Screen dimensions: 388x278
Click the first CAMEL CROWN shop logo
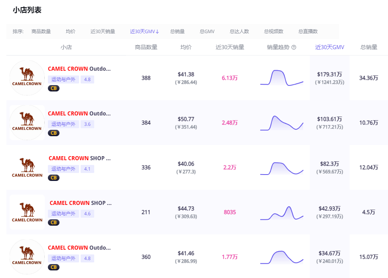pyautogui.click(x=27, y=78)
